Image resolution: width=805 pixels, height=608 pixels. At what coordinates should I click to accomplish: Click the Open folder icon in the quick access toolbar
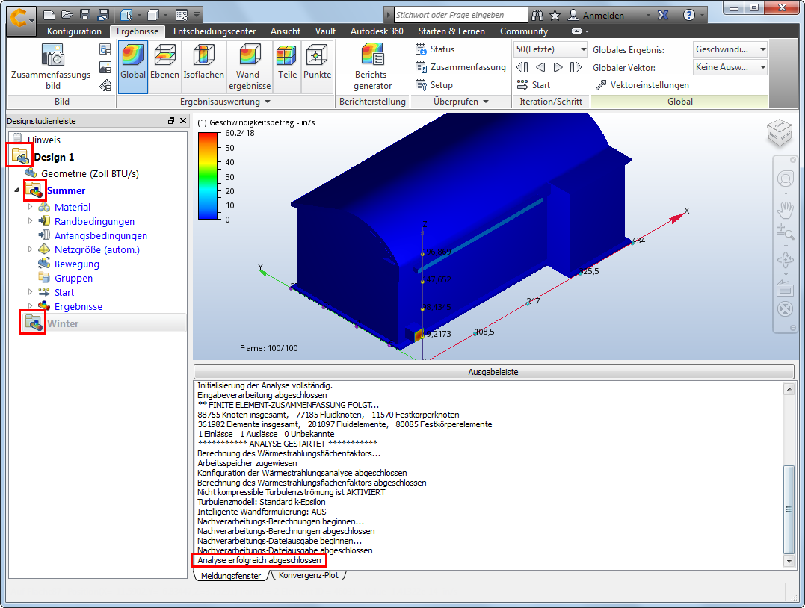pos(67,15)
